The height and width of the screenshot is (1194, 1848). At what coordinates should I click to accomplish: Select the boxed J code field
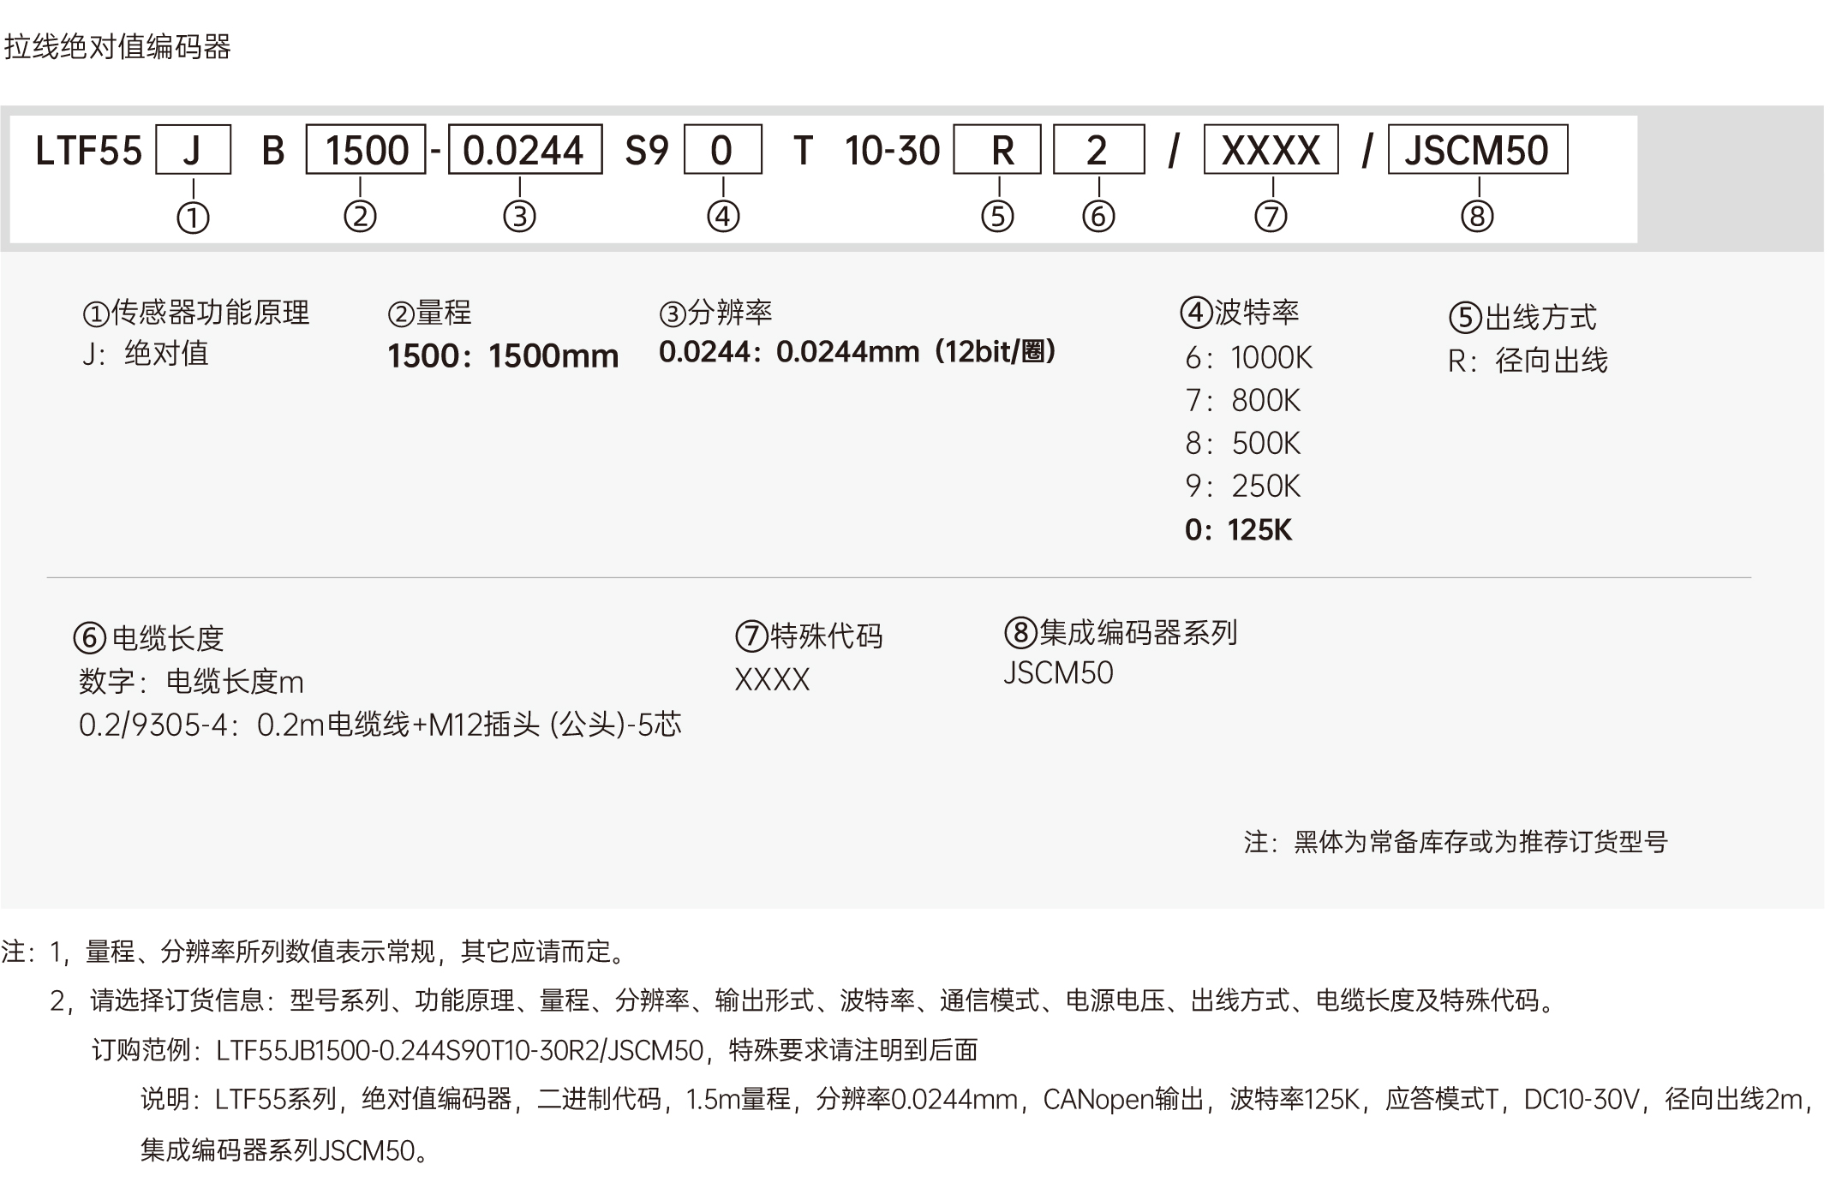pyautogui.click(x=193, y=150)
